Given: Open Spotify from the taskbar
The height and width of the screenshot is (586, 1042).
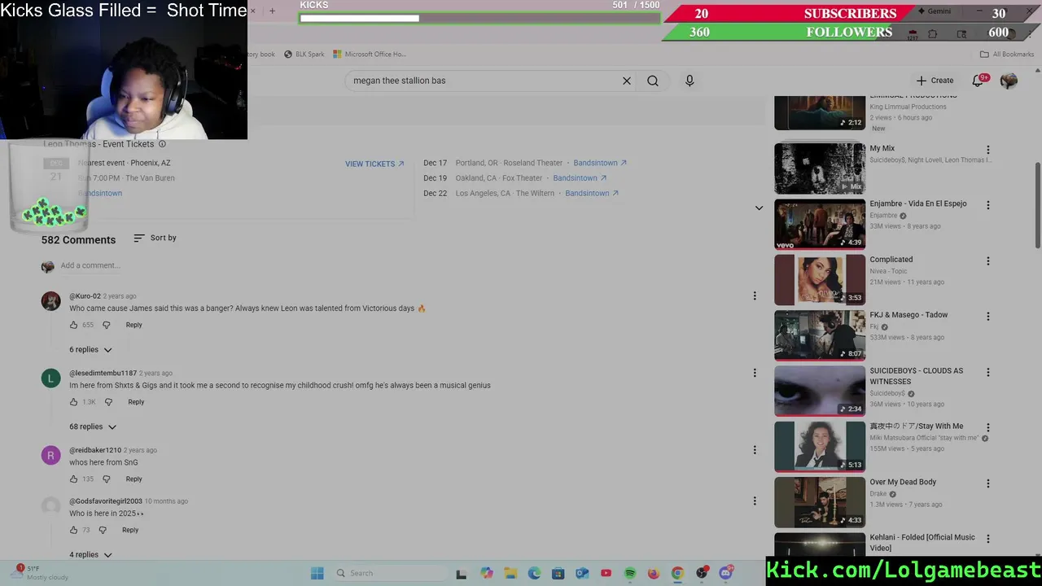Looking at the screenshot, I should click(629, 573).
